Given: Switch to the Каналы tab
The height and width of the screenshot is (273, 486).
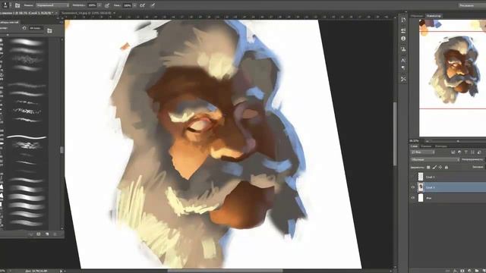Looking at the screenshot, I should (426, 146).
